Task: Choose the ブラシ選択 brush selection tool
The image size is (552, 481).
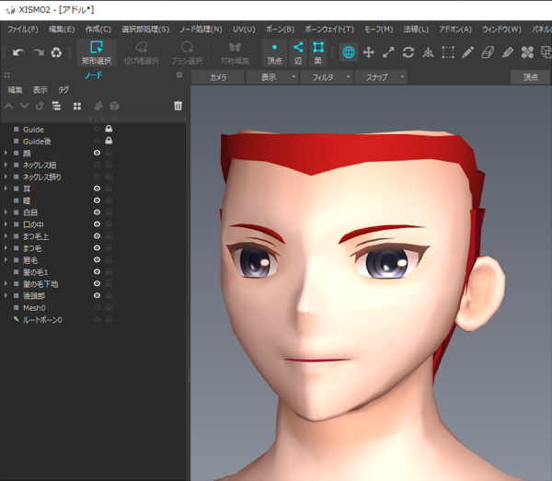Action: coord(187,52)
